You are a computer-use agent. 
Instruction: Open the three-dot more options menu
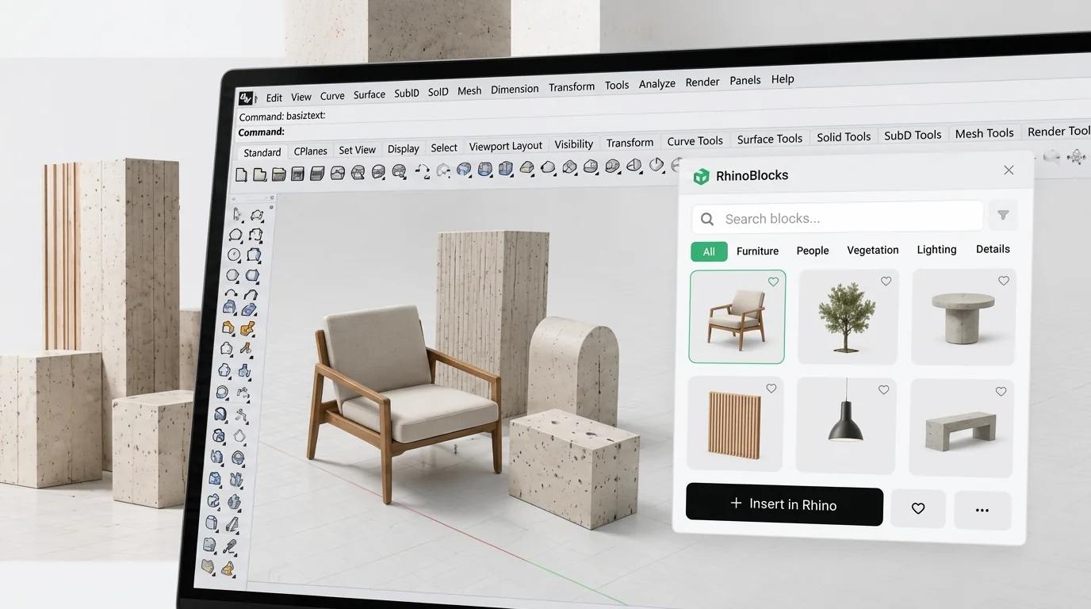tap(982, 510)
